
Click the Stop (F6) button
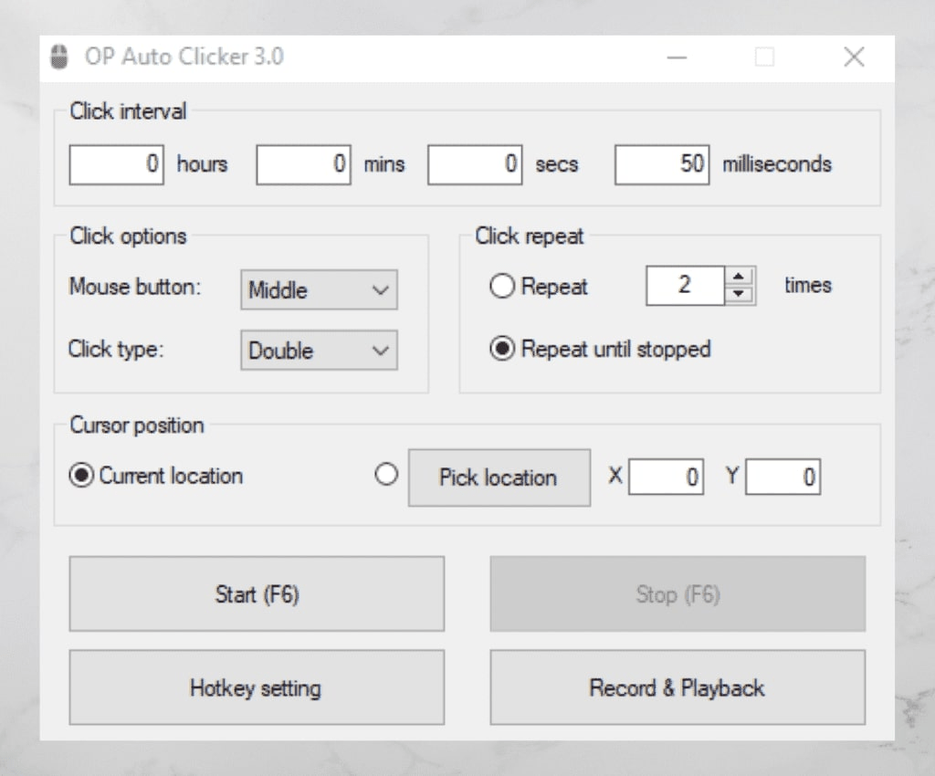tap(677, 593)
